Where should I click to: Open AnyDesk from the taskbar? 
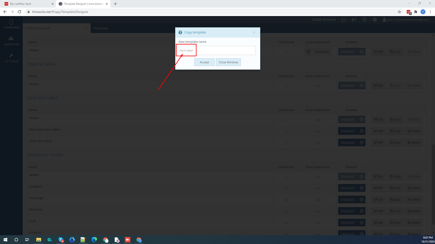click(x=128, y=240)
